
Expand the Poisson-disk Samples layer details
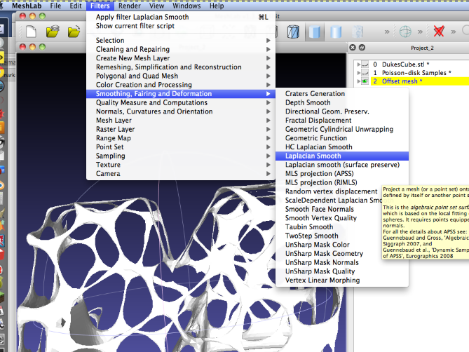point(358,73)
